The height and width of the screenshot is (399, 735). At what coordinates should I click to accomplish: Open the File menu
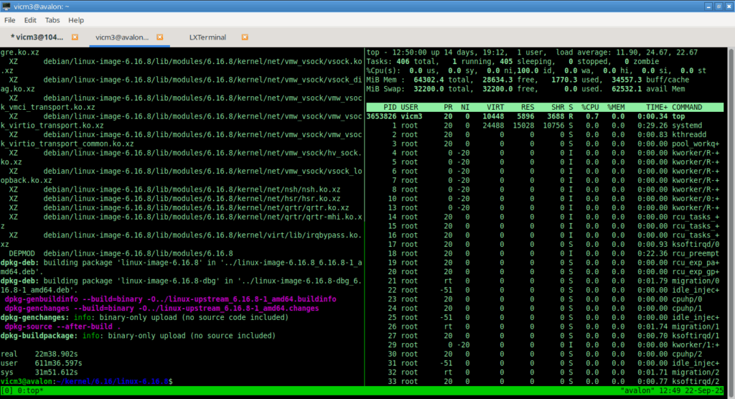10,20
